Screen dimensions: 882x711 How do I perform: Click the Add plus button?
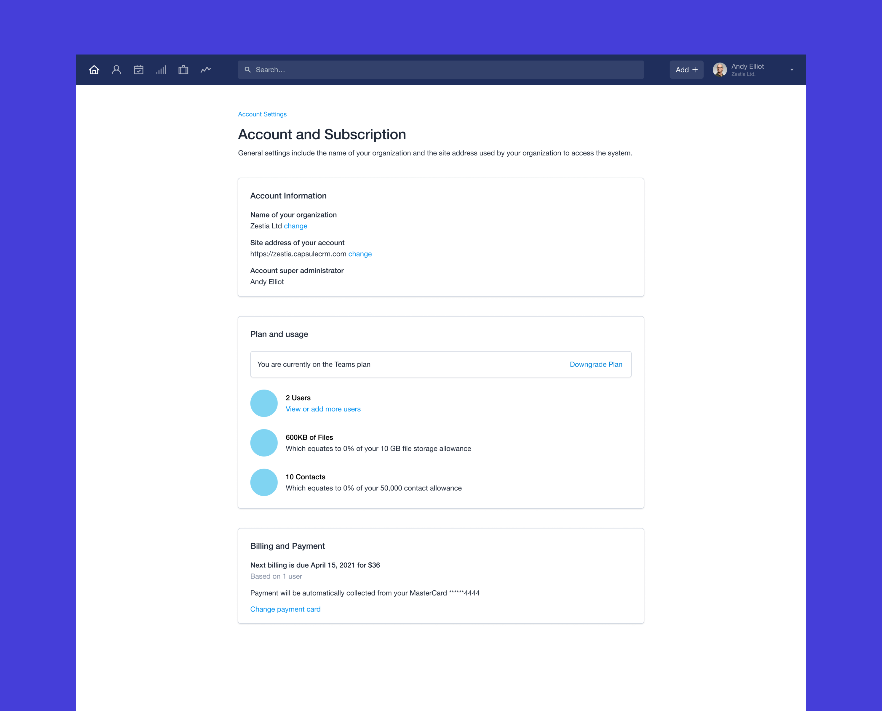(x=686, y=70)
